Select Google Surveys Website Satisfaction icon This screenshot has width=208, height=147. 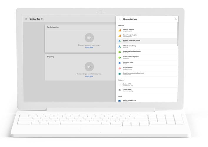tap(120, 74)
